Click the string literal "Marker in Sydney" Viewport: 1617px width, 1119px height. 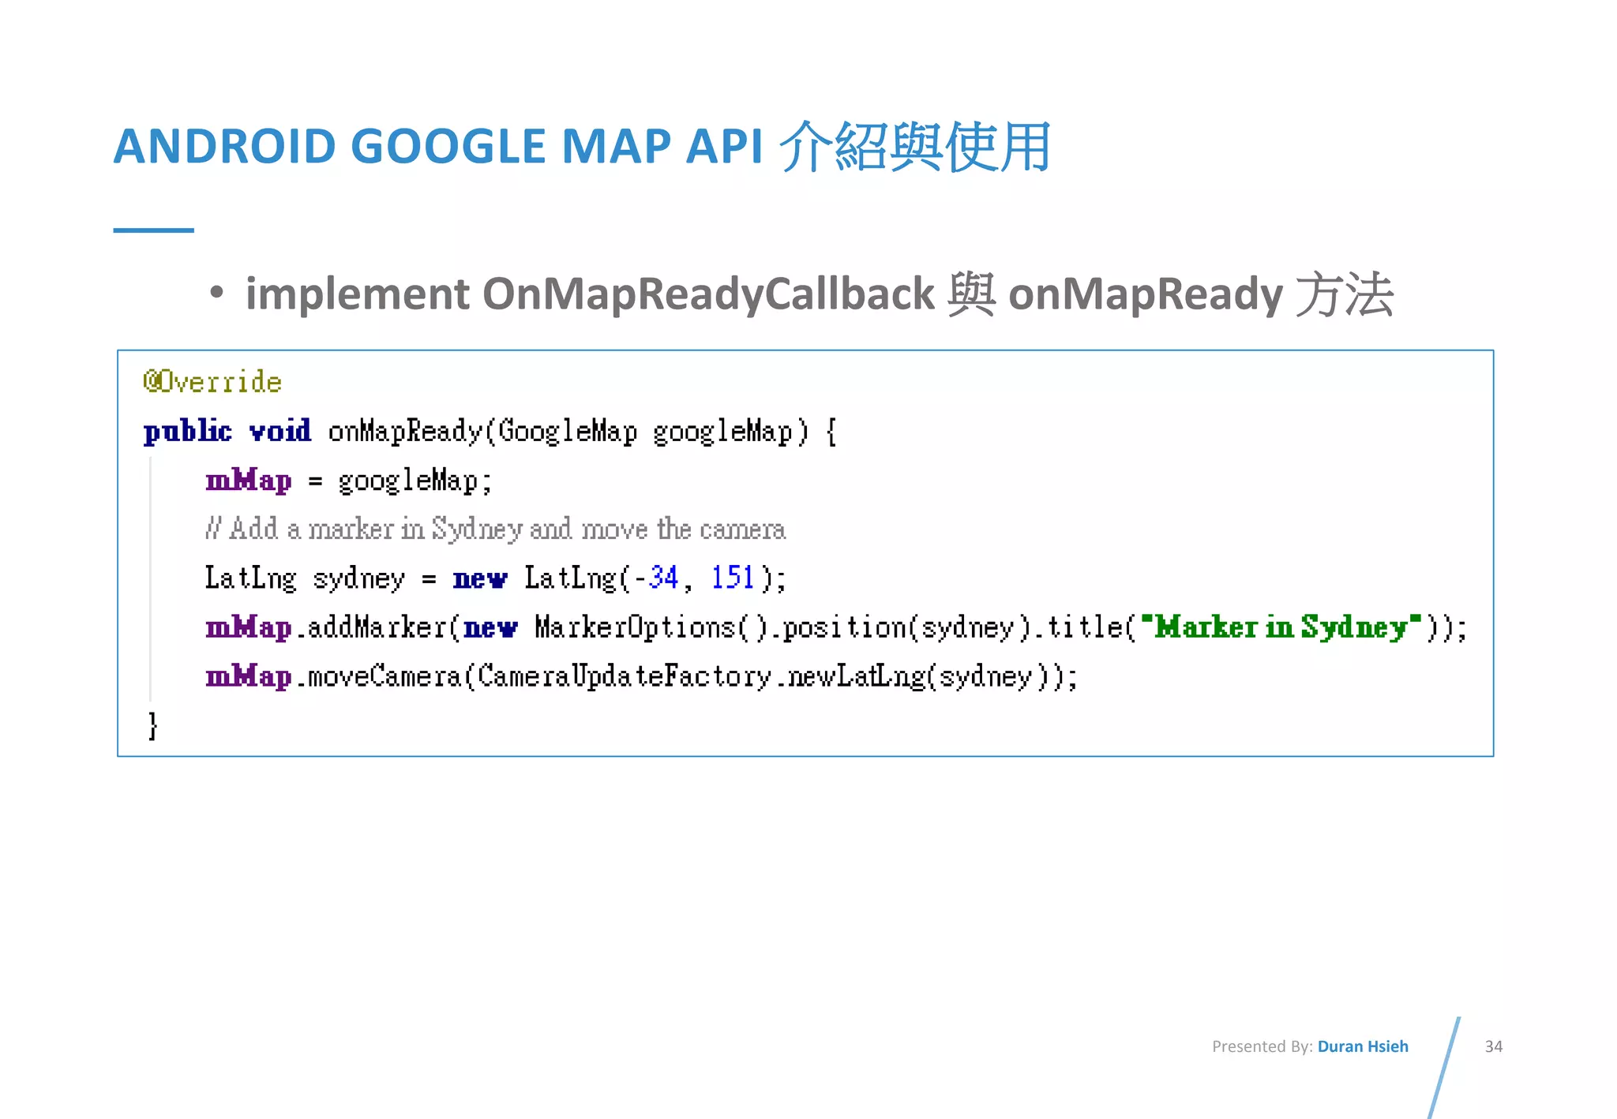(1281, 627)
